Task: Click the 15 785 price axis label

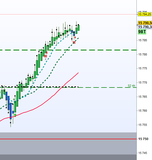Action: pyautogui.click(x=143, y=40)
